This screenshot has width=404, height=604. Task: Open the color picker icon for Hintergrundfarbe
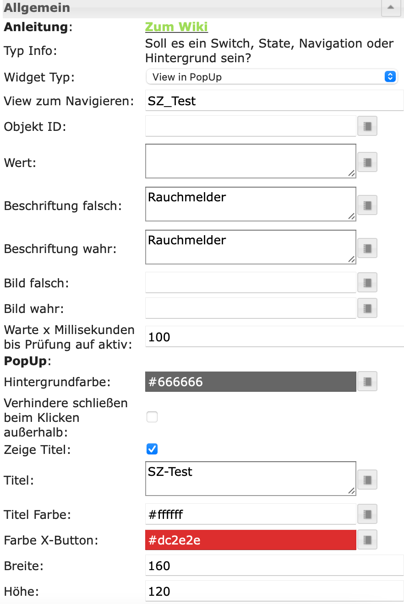click(367, 381)
